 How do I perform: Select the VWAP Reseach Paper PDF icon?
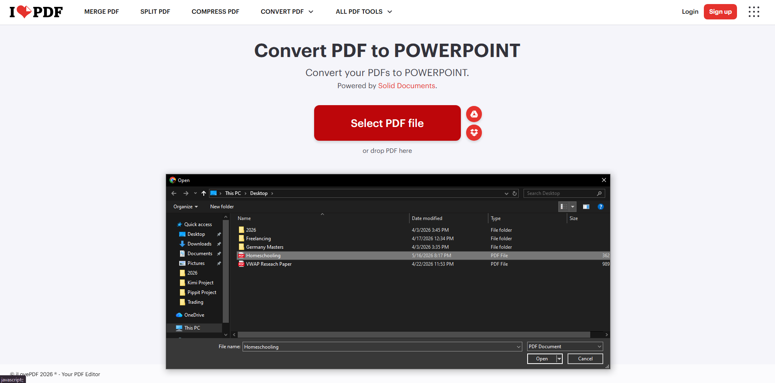coord(241,264)
